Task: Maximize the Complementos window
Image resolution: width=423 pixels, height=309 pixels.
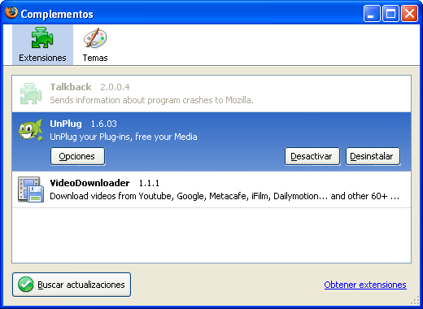Action: click(390, 13)
